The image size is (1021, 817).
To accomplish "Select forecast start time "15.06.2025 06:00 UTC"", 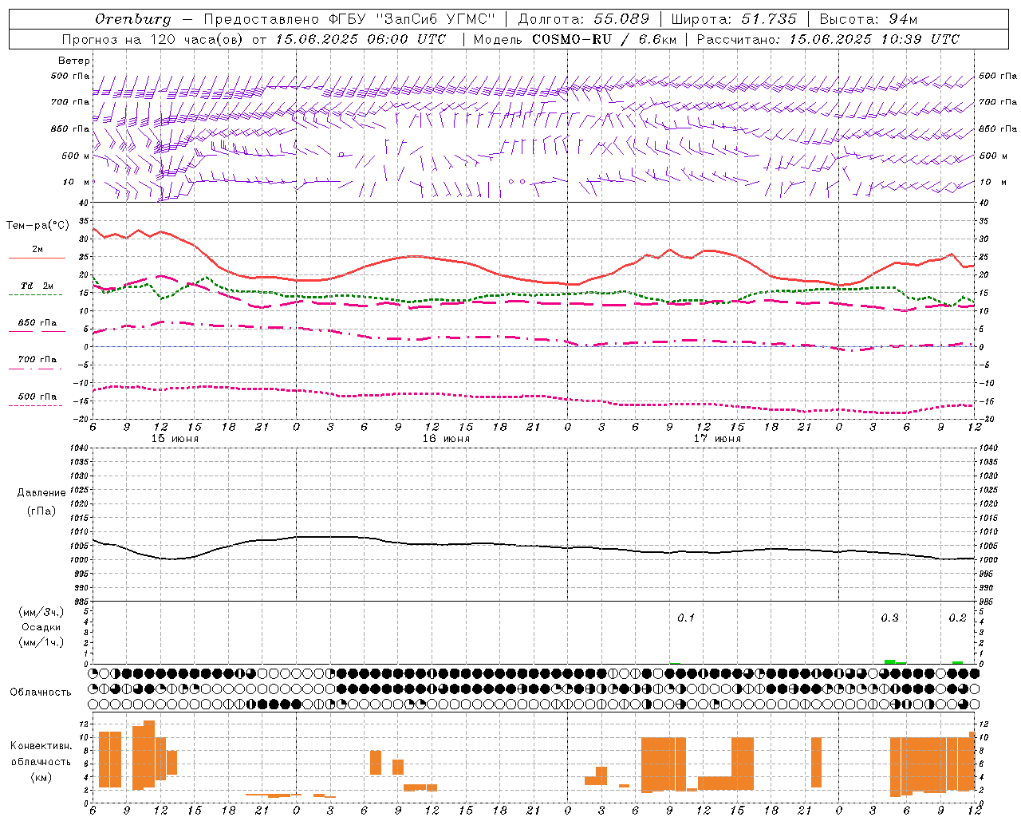I will tap(361, 39).
